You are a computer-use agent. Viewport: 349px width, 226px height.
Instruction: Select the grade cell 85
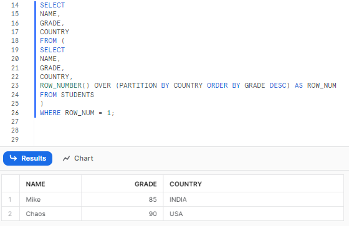[x=122, y=199]
